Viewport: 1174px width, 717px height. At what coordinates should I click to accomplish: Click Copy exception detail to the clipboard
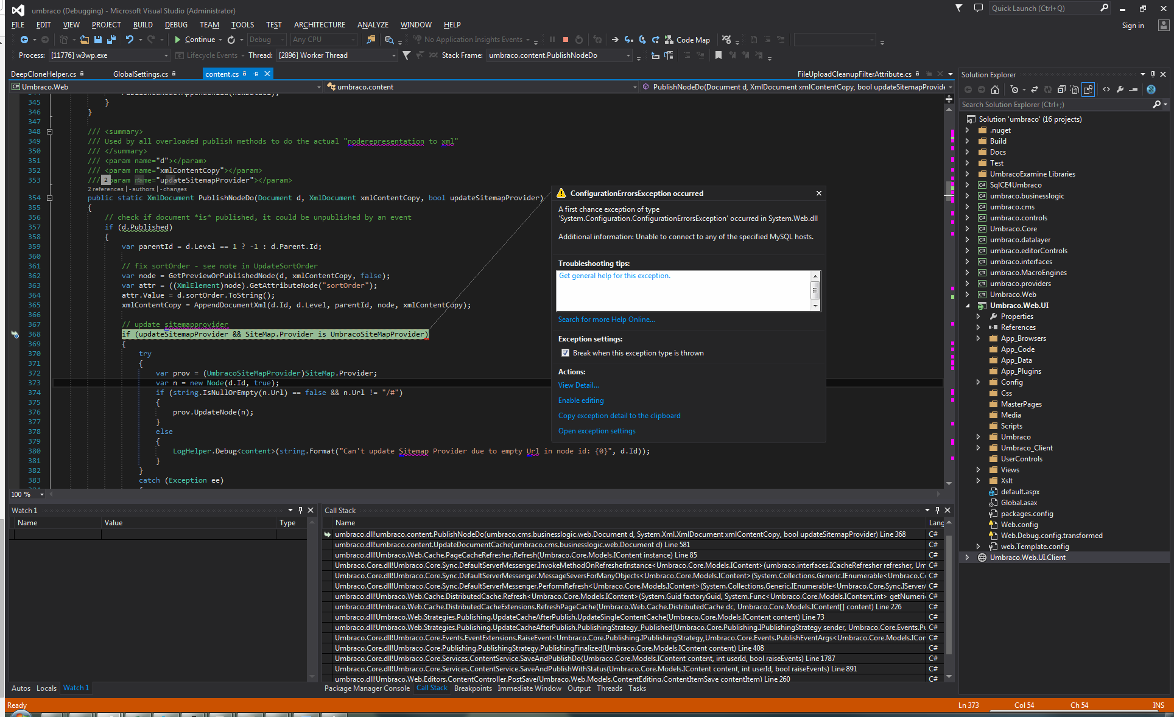[619, 416]
